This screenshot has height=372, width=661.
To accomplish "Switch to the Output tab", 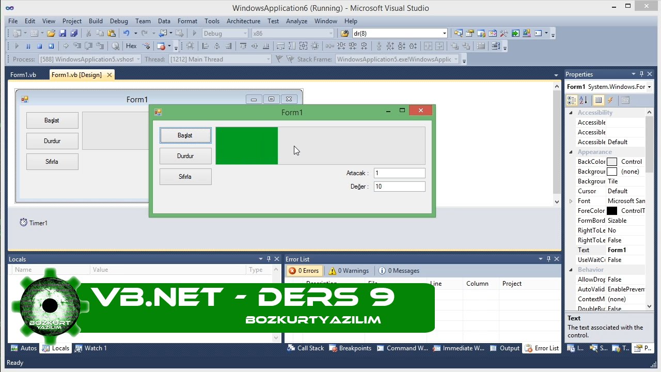I will click(505, 348).
